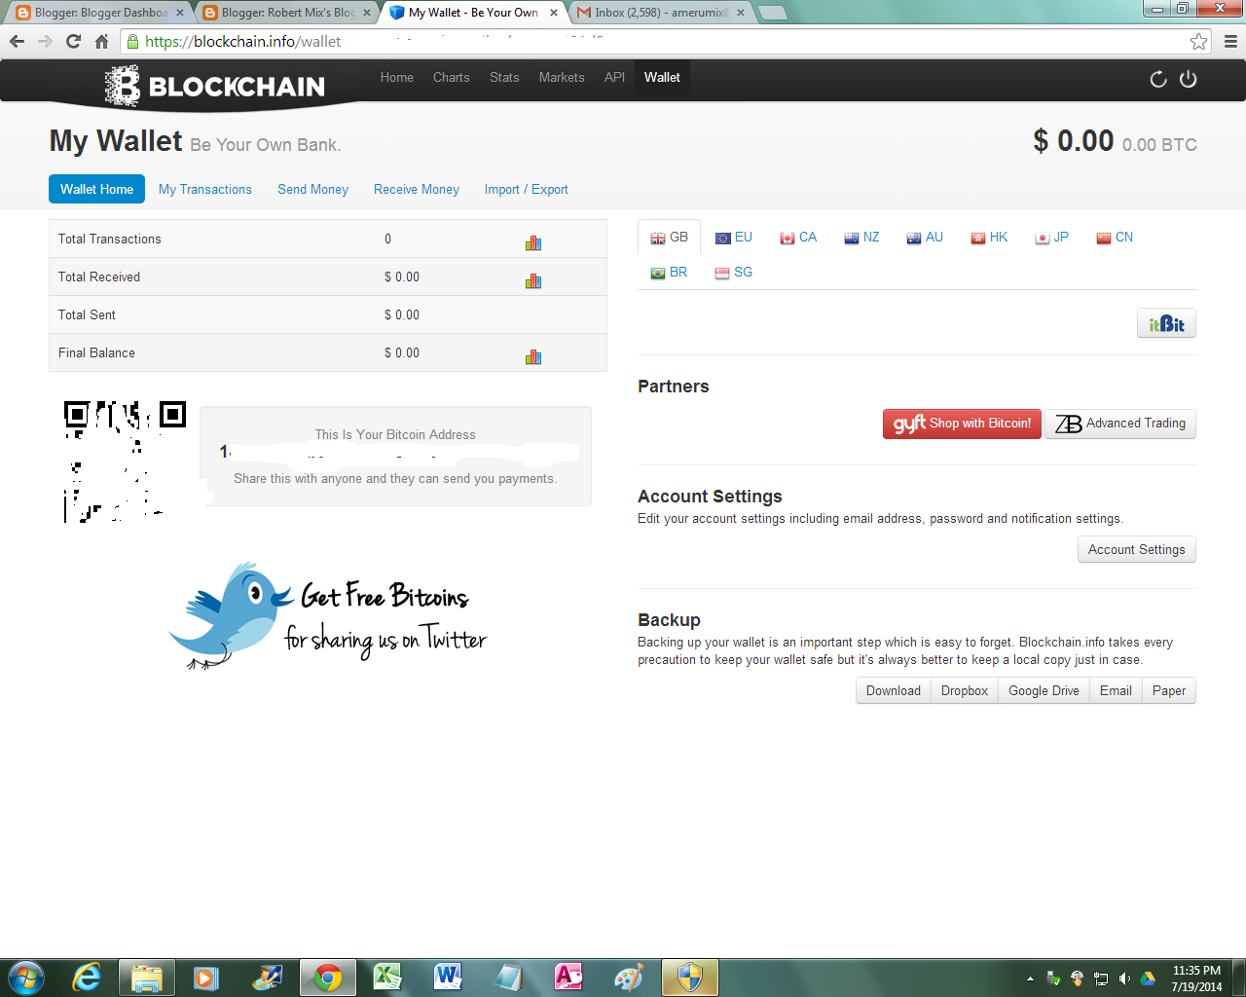Select the JP currency tab
Screen dimensions: 1246x997
[1051, 238]
